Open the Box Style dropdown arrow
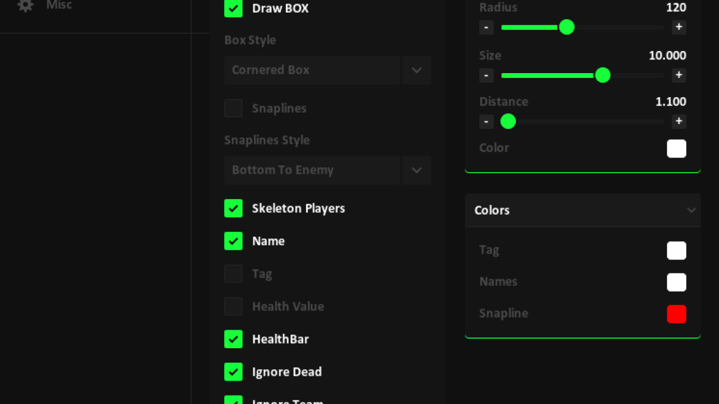This screenshot has height=404, width=719. [417, 70]
